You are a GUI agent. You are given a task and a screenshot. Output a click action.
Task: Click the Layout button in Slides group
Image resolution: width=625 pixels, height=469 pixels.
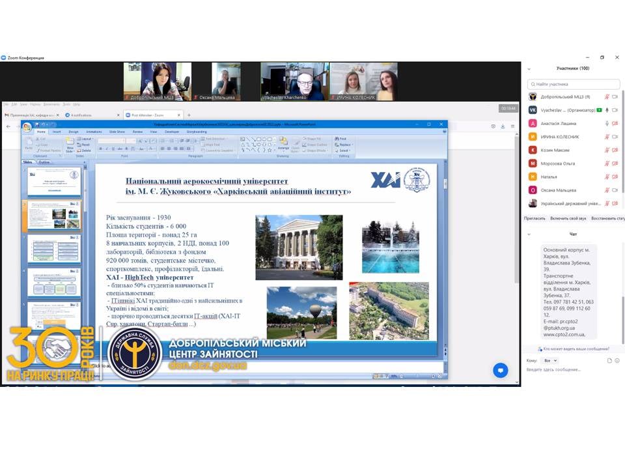click(x=85, y=139)
